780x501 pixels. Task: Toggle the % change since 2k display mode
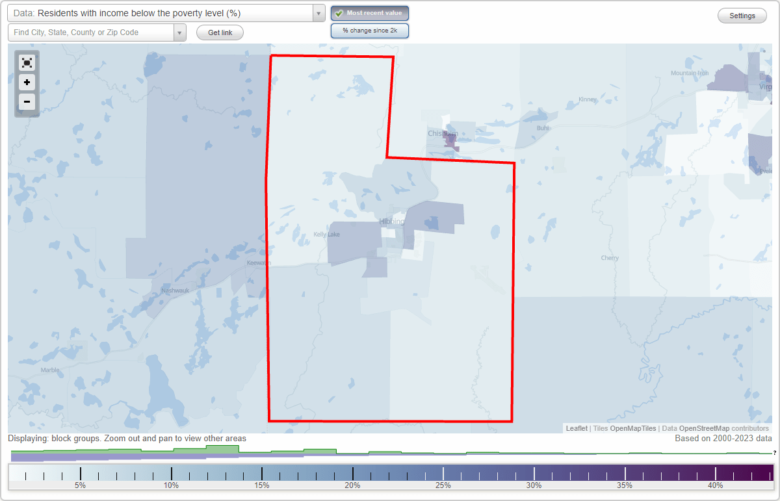point(369,30)
